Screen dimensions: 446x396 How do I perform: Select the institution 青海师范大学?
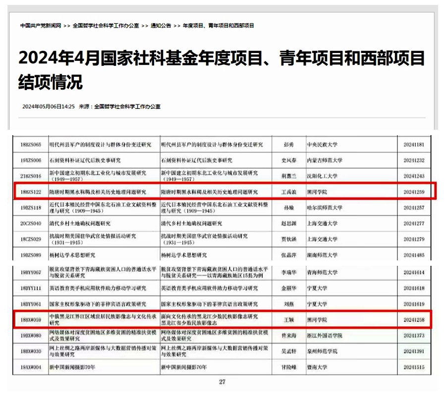click(x=322, y=272)
